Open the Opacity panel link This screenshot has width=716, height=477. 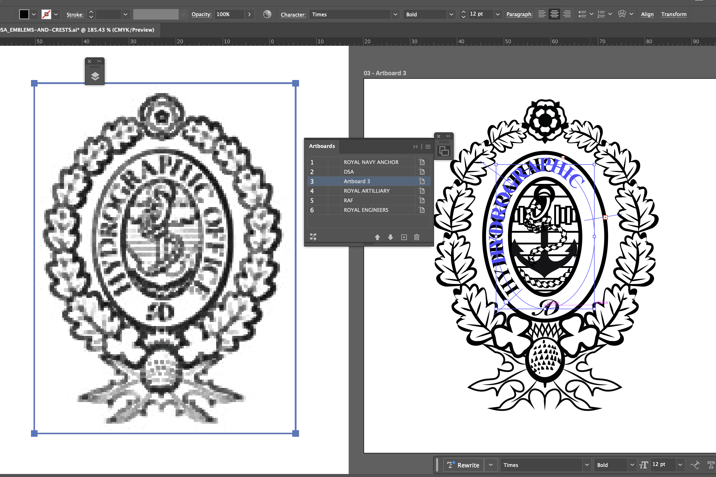[201, 14]
